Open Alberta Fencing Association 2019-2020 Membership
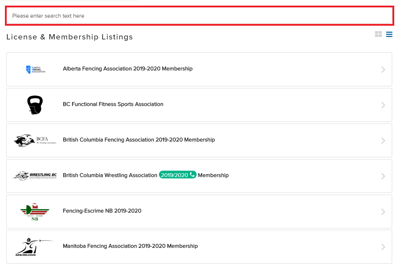This screenshot has height=265, width=396. point(128,69)
